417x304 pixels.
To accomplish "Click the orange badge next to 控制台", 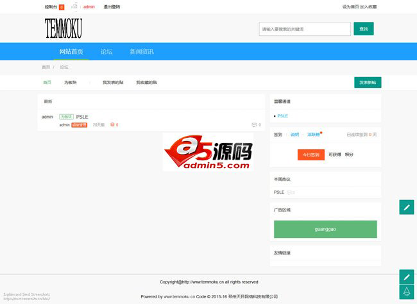I will click(62, 7).
